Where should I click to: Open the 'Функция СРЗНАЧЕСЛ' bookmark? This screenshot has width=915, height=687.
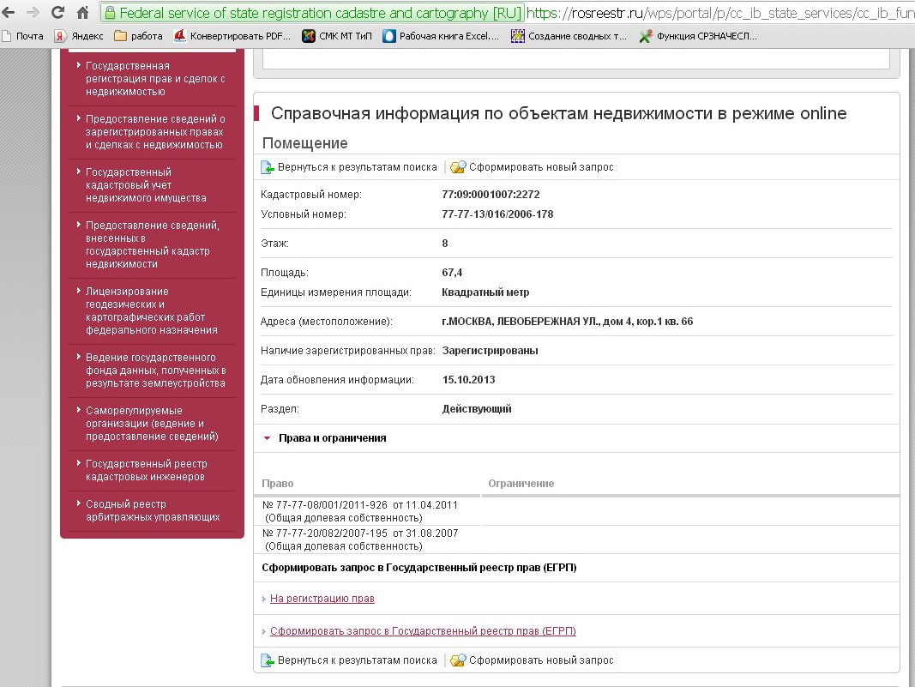[701, 36]
